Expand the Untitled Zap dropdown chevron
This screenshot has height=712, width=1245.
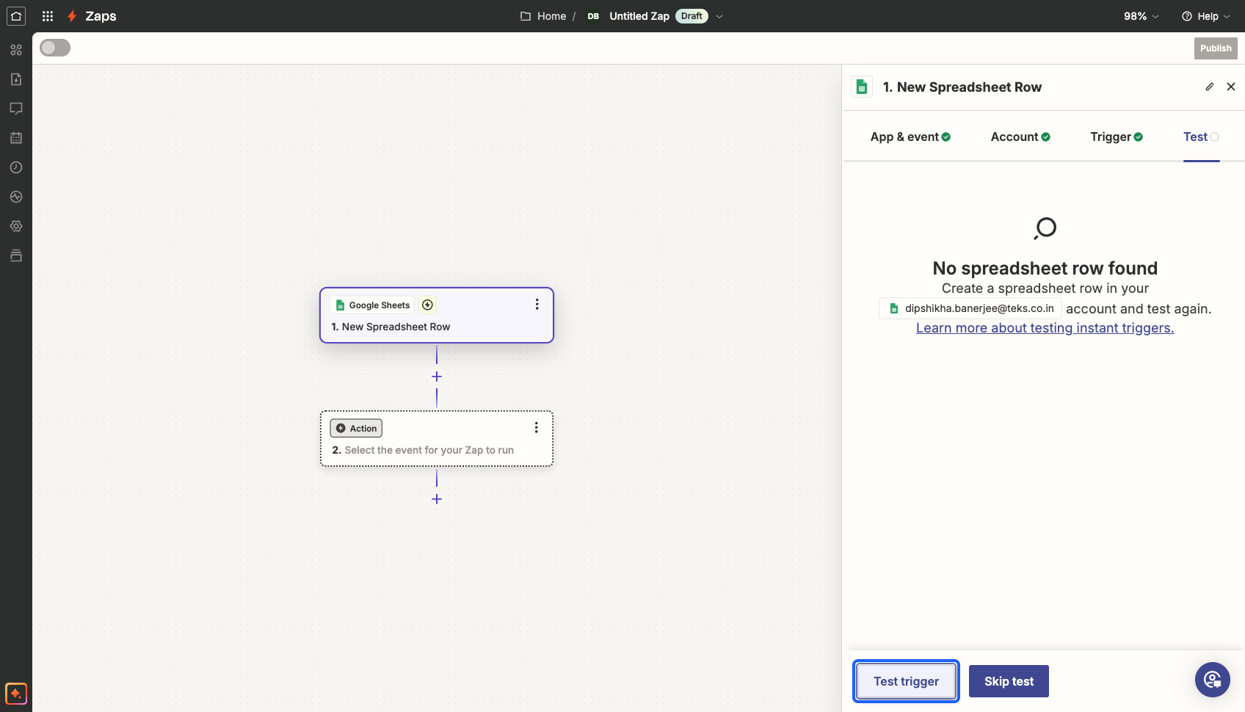719,16
